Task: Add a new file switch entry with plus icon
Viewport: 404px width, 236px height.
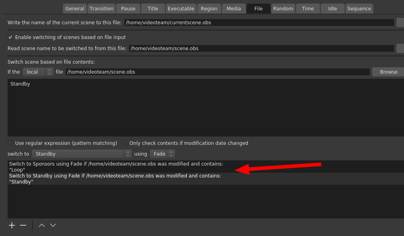Action: click(12, 225)
